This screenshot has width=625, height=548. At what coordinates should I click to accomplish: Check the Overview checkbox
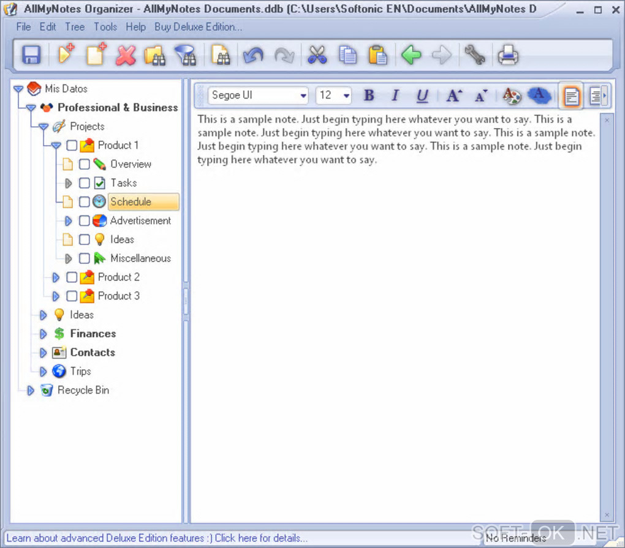click(84, 164)
